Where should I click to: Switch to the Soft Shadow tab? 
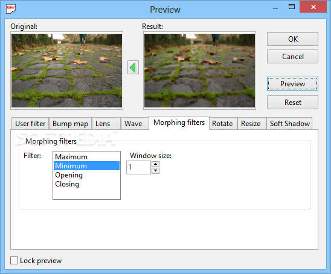tap(289, 124)
